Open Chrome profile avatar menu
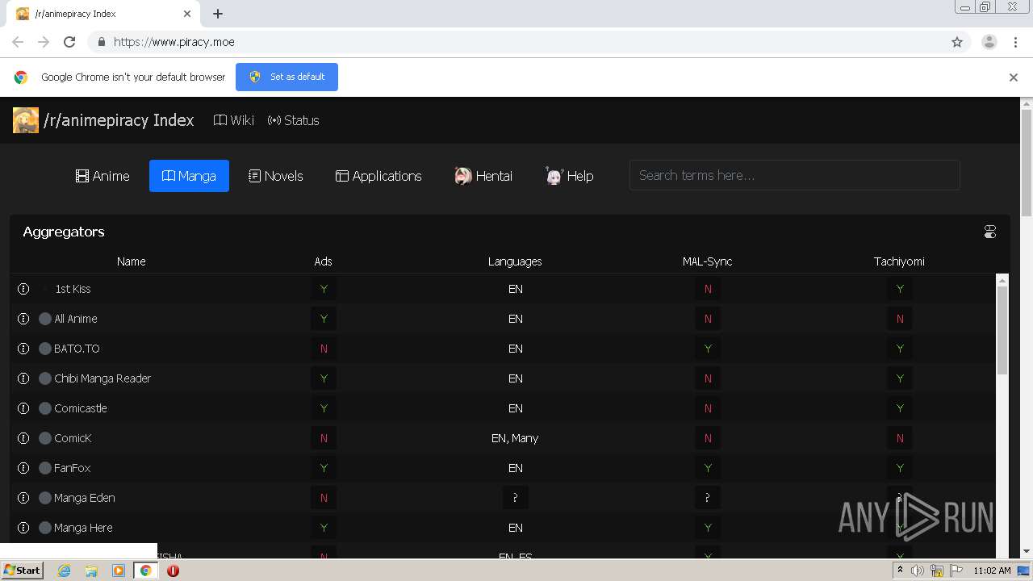The height and width of the screenshot is (581, 1033). [989, 42]
